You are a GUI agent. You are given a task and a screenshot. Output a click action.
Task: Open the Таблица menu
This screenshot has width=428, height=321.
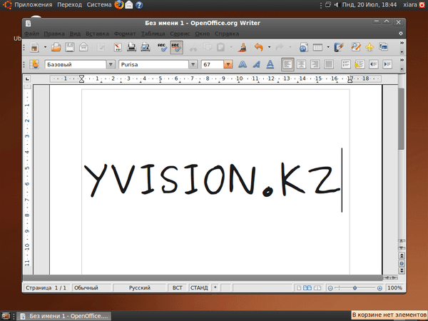[x=153, y=34]
